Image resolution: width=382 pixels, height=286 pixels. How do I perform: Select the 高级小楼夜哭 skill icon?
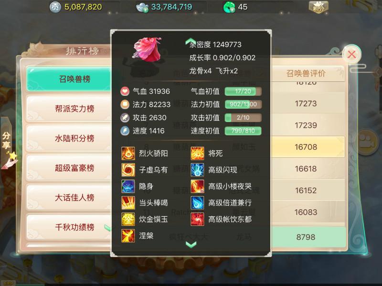click(x=197, y=186)
